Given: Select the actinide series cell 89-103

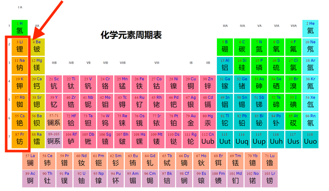Looking at the screenshot, I should tap(53, 140).
